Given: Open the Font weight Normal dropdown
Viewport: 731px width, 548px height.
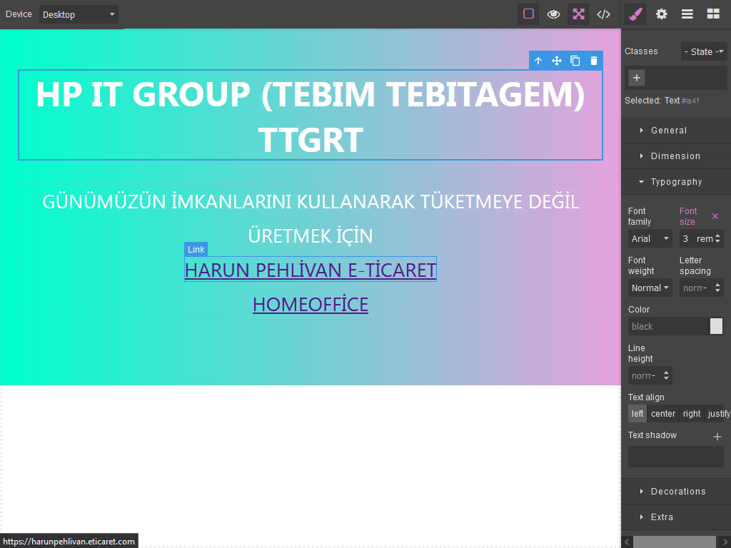Looking at the screenshot, I should coord(650,288).
